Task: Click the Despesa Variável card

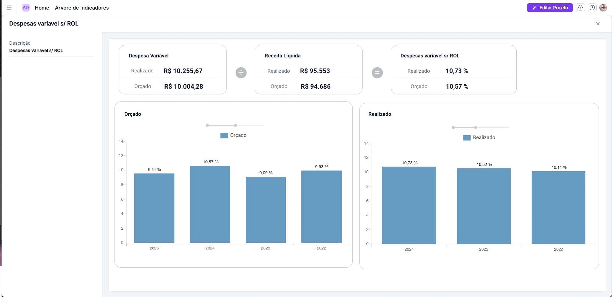Action: point(173,70)
